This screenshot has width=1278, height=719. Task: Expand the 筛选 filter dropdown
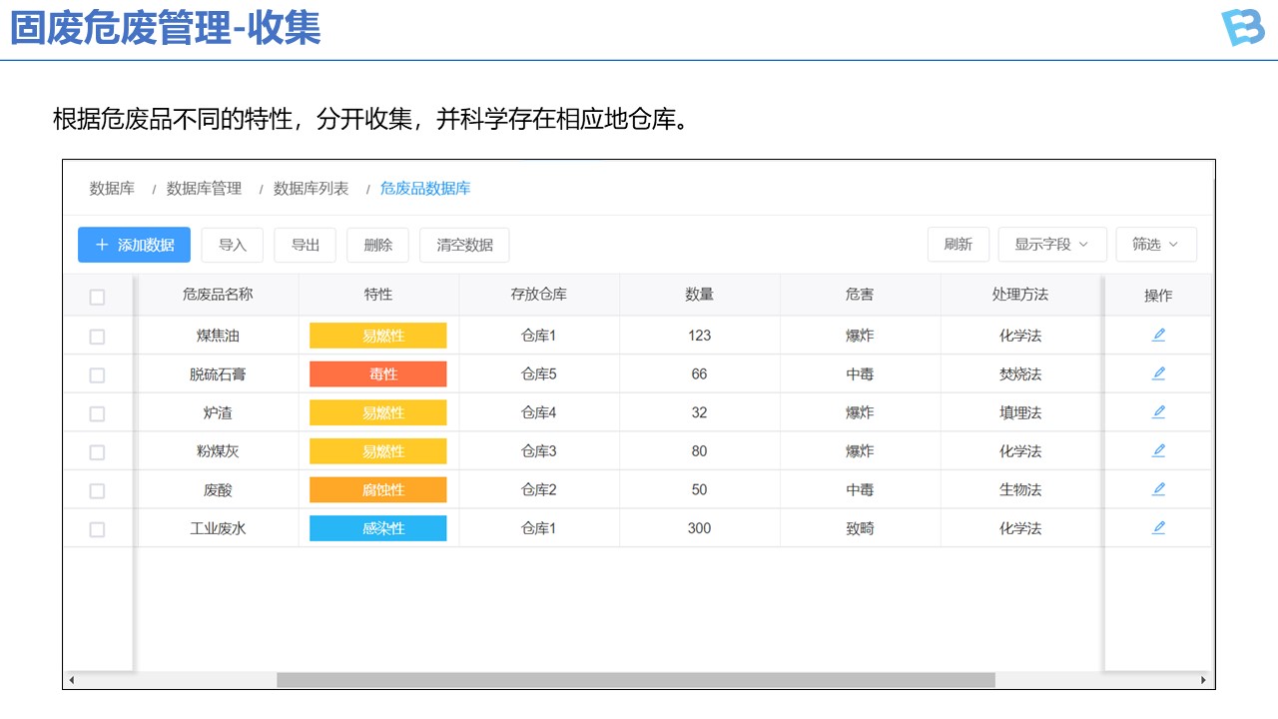click(1155, 245)
